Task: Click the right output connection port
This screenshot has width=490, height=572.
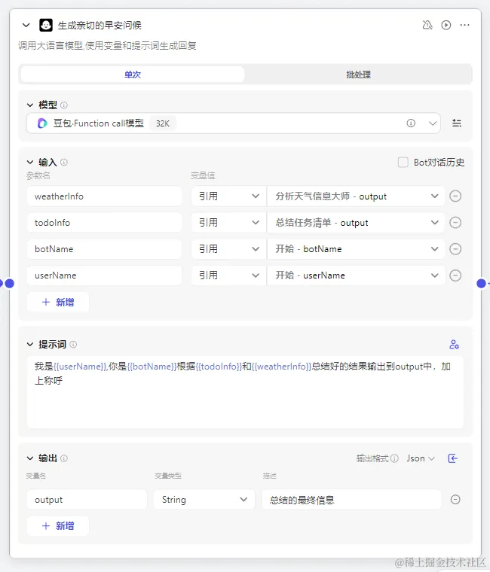Action: (482, 284)
